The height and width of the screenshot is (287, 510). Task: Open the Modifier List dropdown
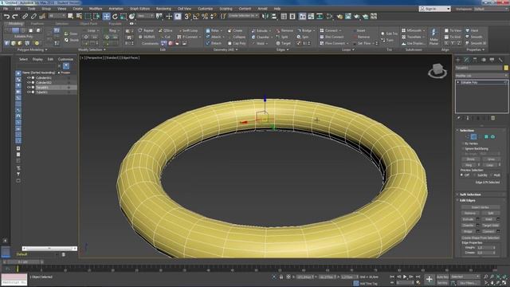481,76
